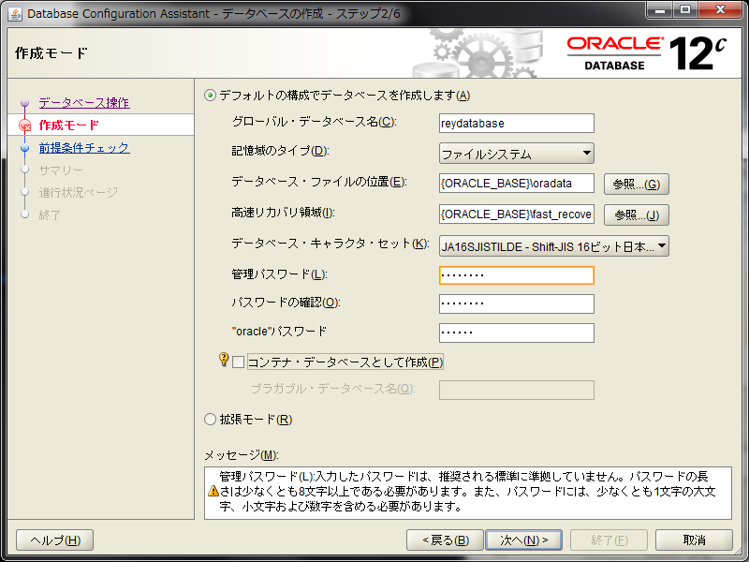Click the 取消 cancel button
749x562 pixels.
coord(694,540)
